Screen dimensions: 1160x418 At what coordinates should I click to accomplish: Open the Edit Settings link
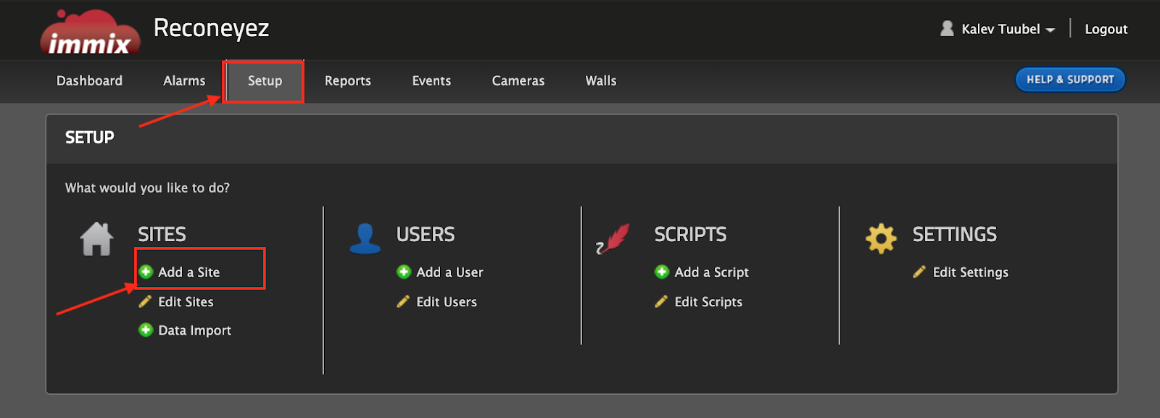970,272
